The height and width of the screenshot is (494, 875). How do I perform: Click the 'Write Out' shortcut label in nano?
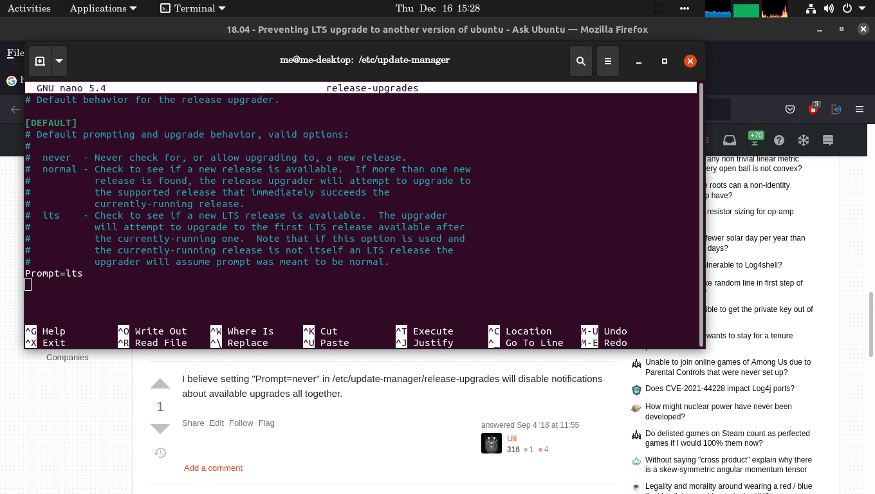(x=161, y=331)
